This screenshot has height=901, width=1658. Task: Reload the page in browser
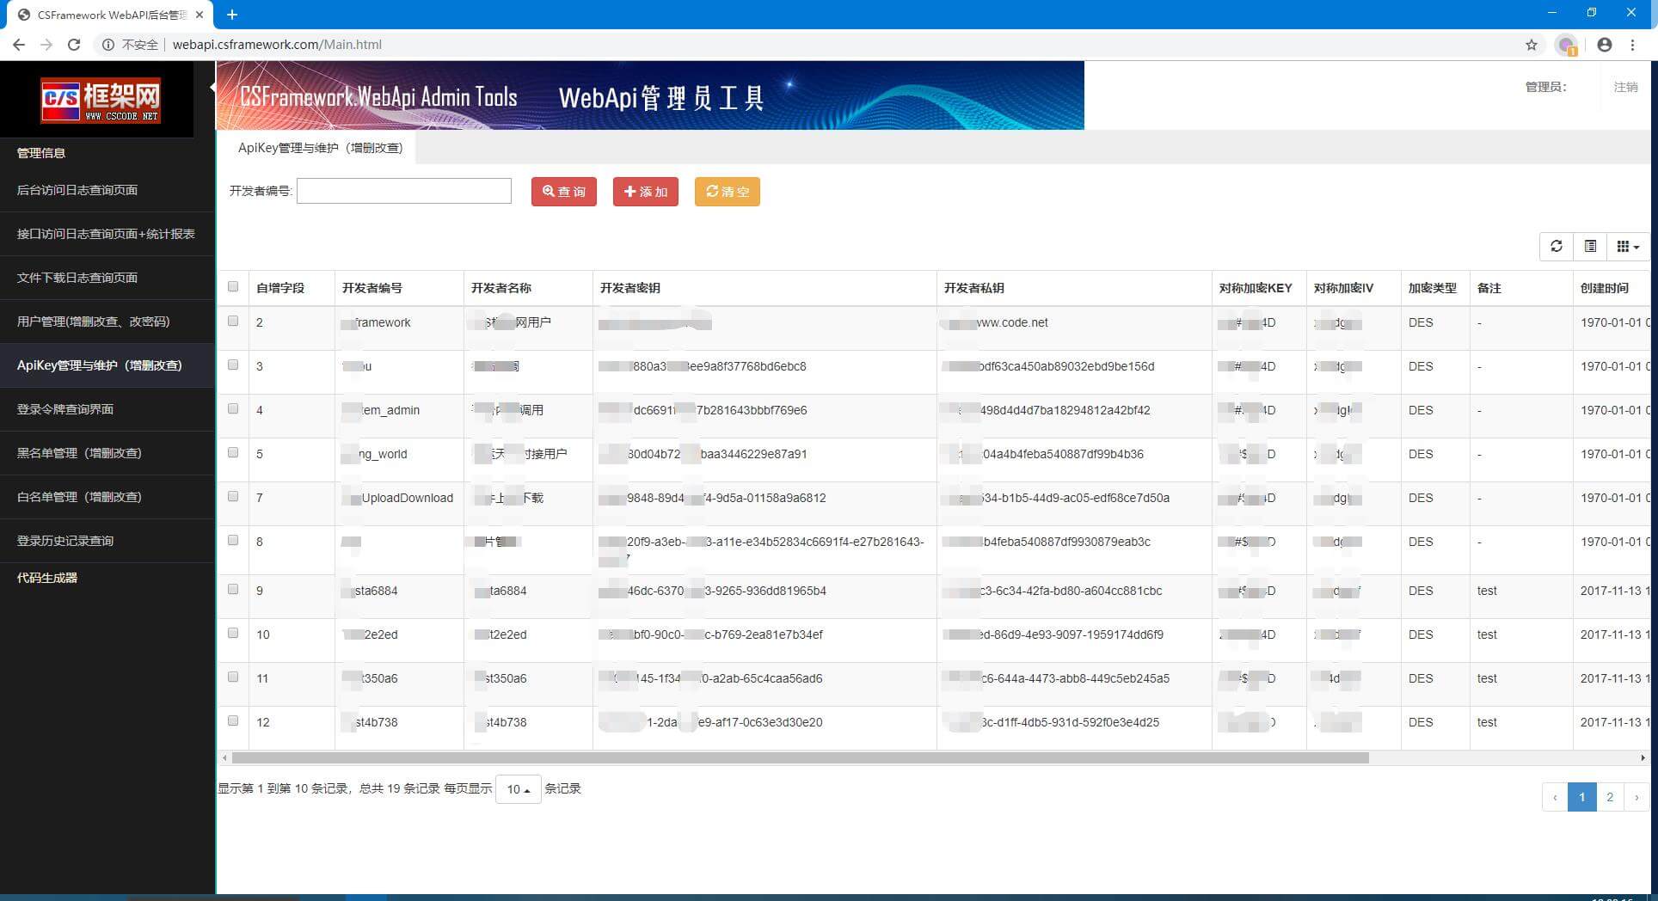click(74, 45)
